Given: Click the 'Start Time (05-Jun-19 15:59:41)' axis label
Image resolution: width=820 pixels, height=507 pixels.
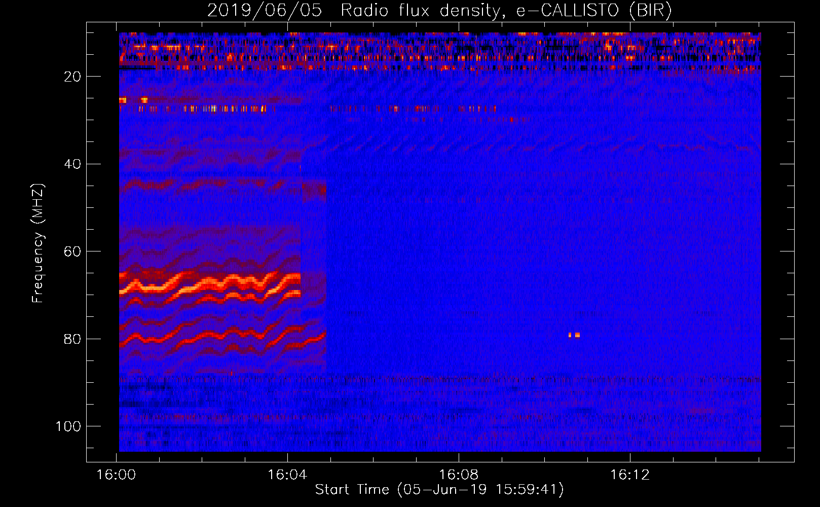Looking at the screenshot, I should point(439,490).
